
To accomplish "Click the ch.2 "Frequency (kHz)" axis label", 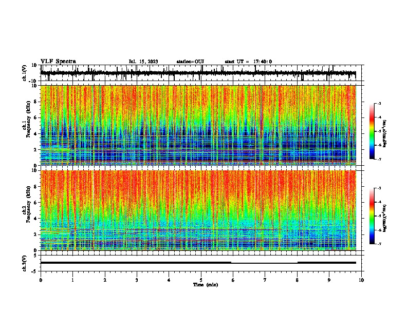I will (29, 204).
